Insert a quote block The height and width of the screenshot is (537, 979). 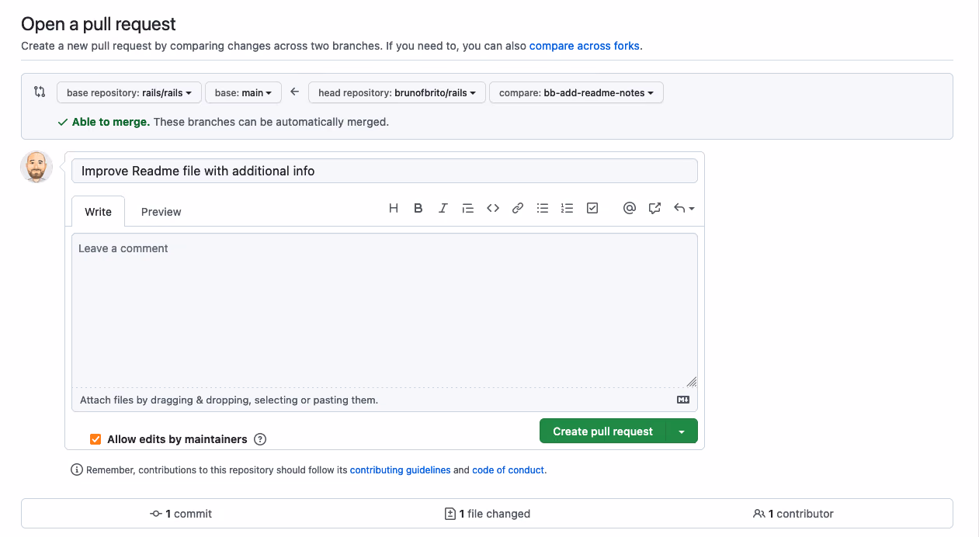[467, 208]
